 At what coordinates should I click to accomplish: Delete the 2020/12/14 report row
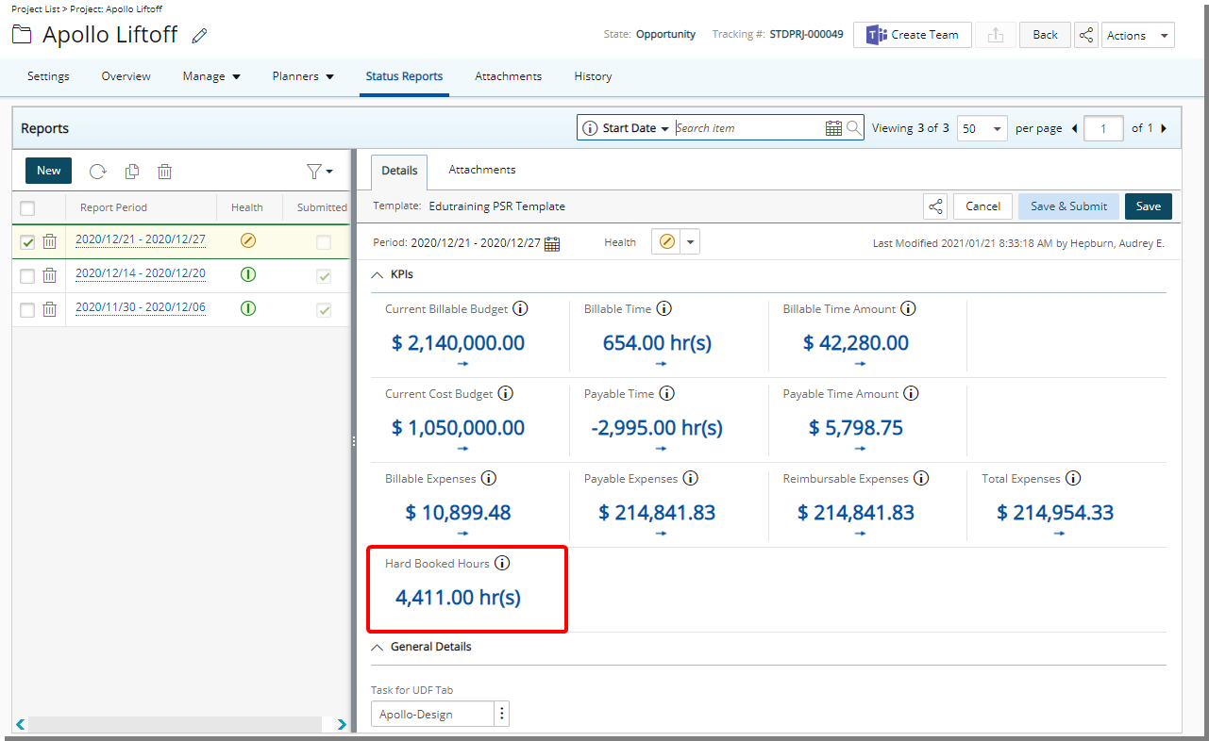[x=50, y=275]
